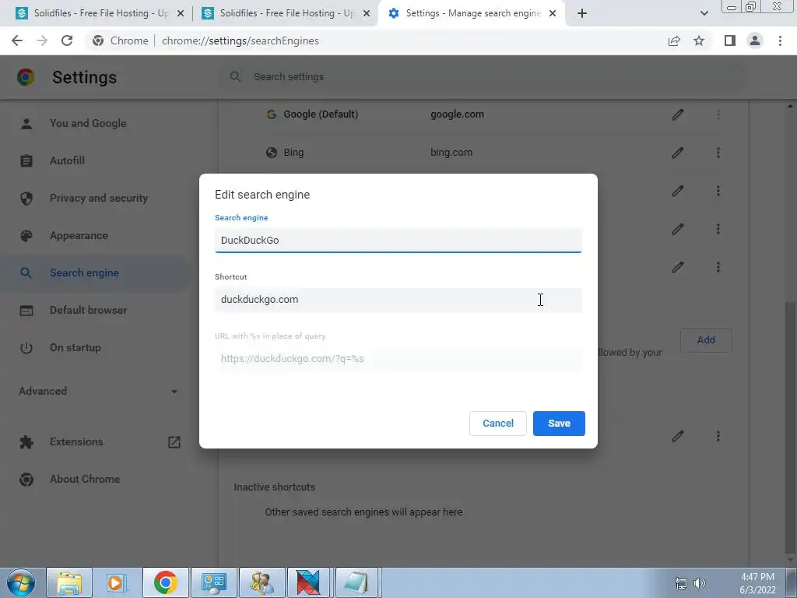Open three-dot menu in row below Bing
The image size is (797, 598).
tap(718, 191)
